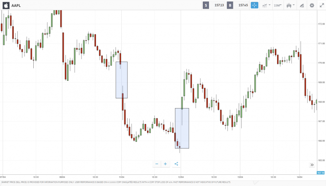
Task: Click the current price tag 157.14
Action: point(321,173)
